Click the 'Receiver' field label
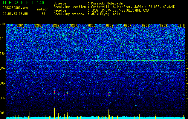This screenshot has height=119, width=188. tap(61, 10)
